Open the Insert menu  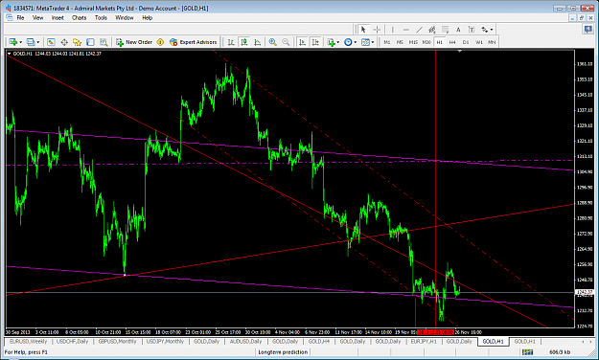58,17
